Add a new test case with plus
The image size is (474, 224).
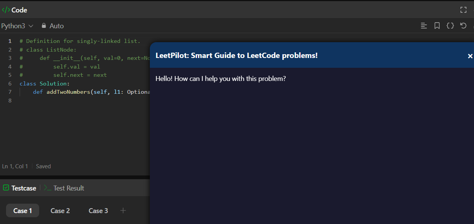[x=123, y=210]
